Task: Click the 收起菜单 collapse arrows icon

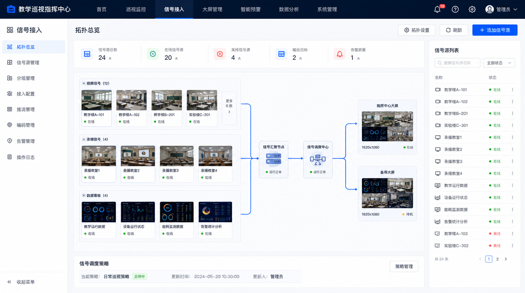Action: (9, 282)
